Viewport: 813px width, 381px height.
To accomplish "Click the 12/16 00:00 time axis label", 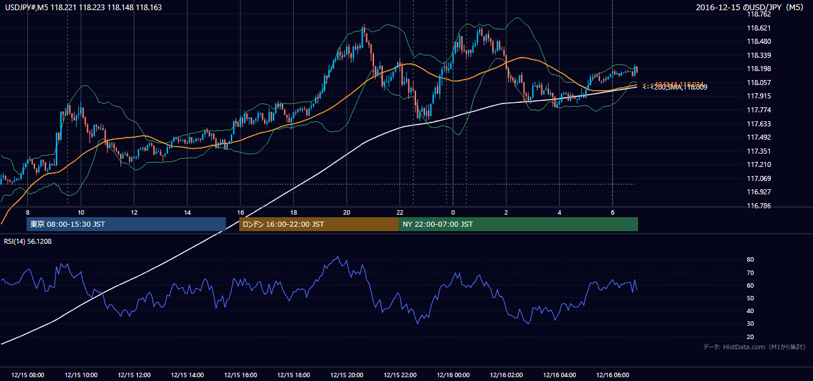I will coord(453,375).
